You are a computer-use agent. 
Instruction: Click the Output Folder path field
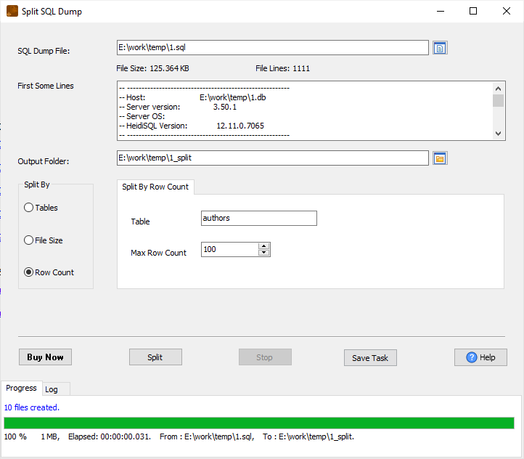273,158
